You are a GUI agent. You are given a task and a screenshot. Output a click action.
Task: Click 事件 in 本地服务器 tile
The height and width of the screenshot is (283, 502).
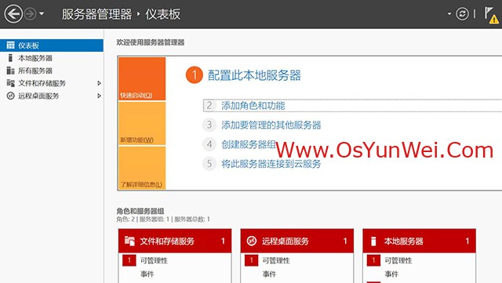[x=391, y=274]
